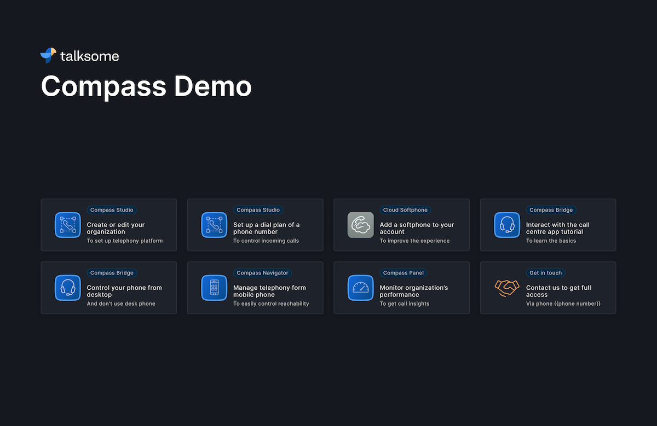Click the gauge icon on Compass Panel card
Image resolution: width=657 pixels, height=426 pixels.
[360, 288]
